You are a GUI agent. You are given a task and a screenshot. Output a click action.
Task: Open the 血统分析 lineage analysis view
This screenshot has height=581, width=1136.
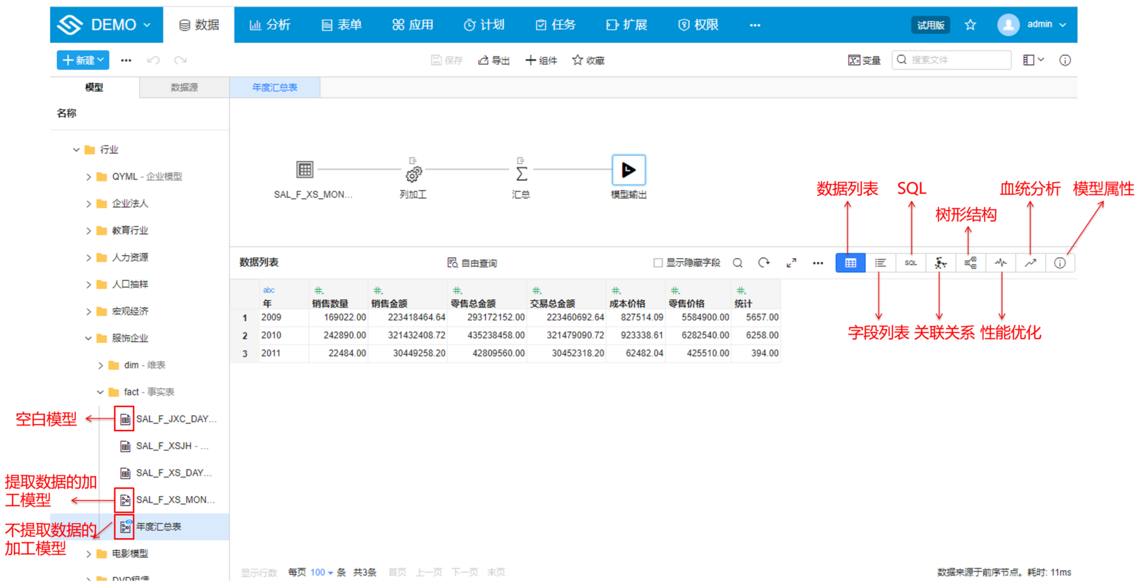[1030, 262]
